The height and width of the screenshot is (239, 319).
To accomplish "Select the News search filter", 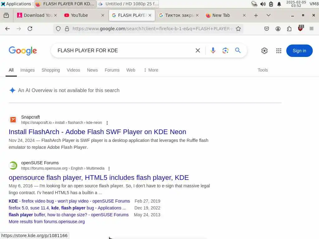I will pos(92,70).
